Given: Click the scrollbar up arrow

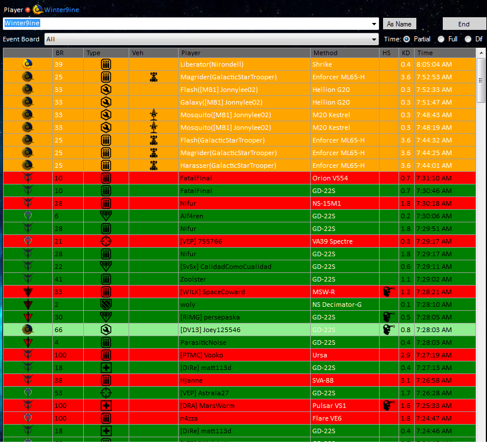Looking at the screenshot, I should pyautogui.click(x=481, y=53).
